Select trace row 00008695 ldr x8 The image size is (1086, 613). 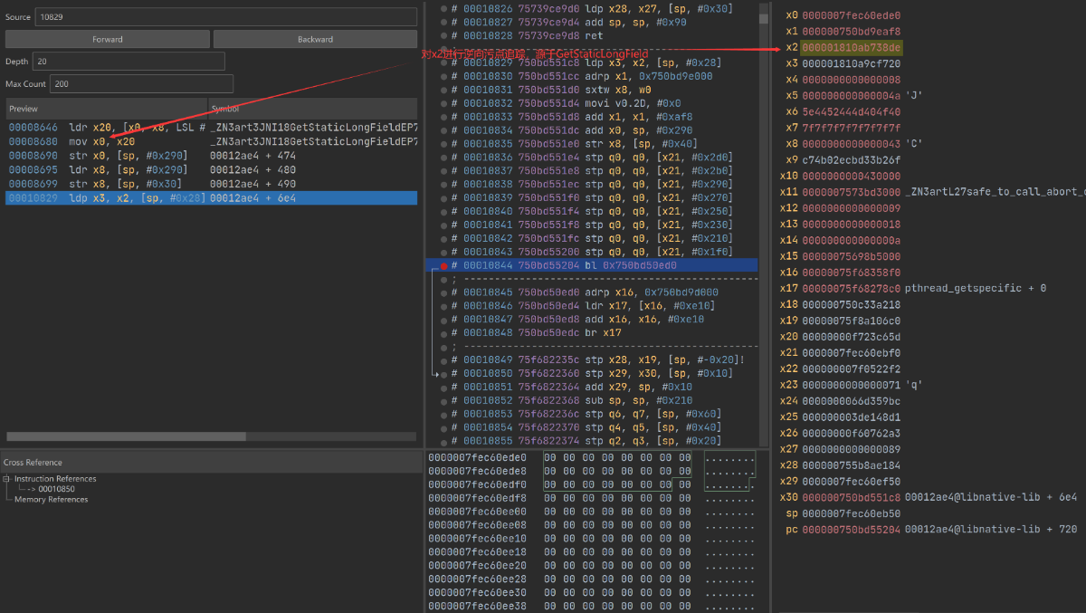click(x=211, y=170)
